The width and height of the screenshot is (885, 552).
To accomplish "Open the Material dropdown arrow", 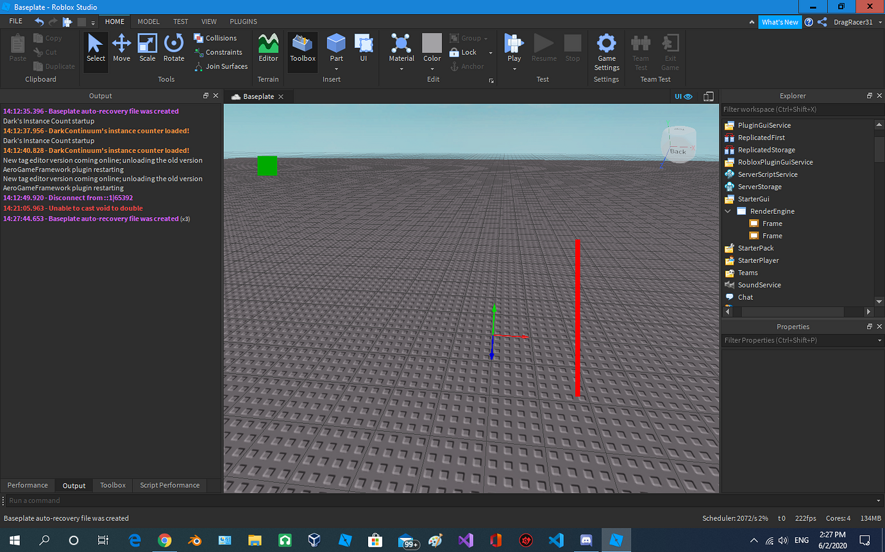I will tap(401, 69).
